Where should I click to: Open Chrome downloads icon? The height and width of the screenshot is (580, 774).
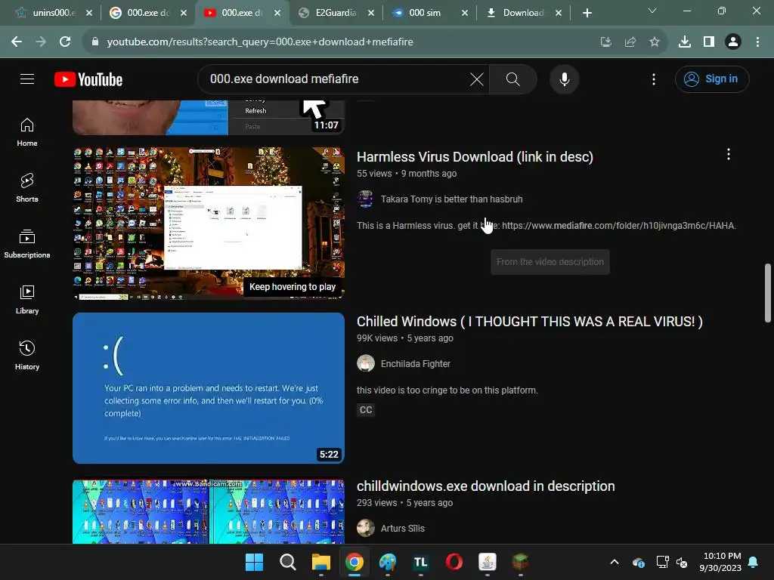684,42
